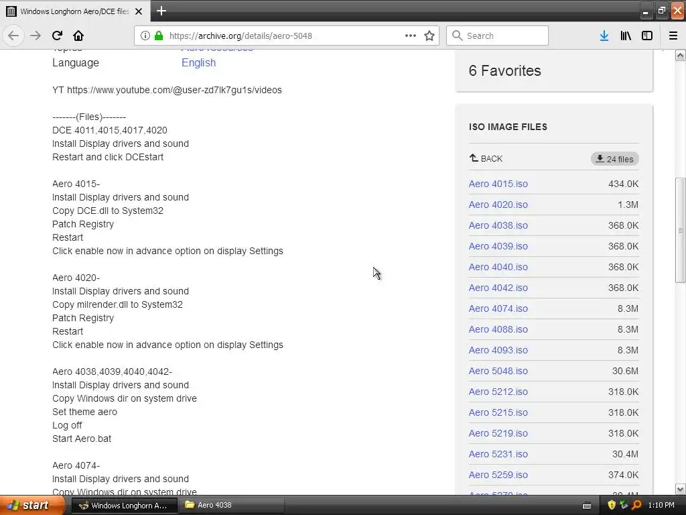Toggle the sidebar view icon
Screen dimensions: 686x515
coord(647,36)
